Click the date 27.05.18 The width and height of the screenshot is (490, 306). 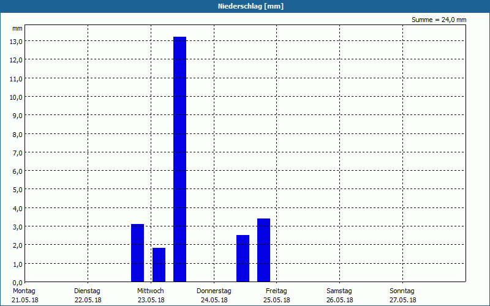coord(403,300)
